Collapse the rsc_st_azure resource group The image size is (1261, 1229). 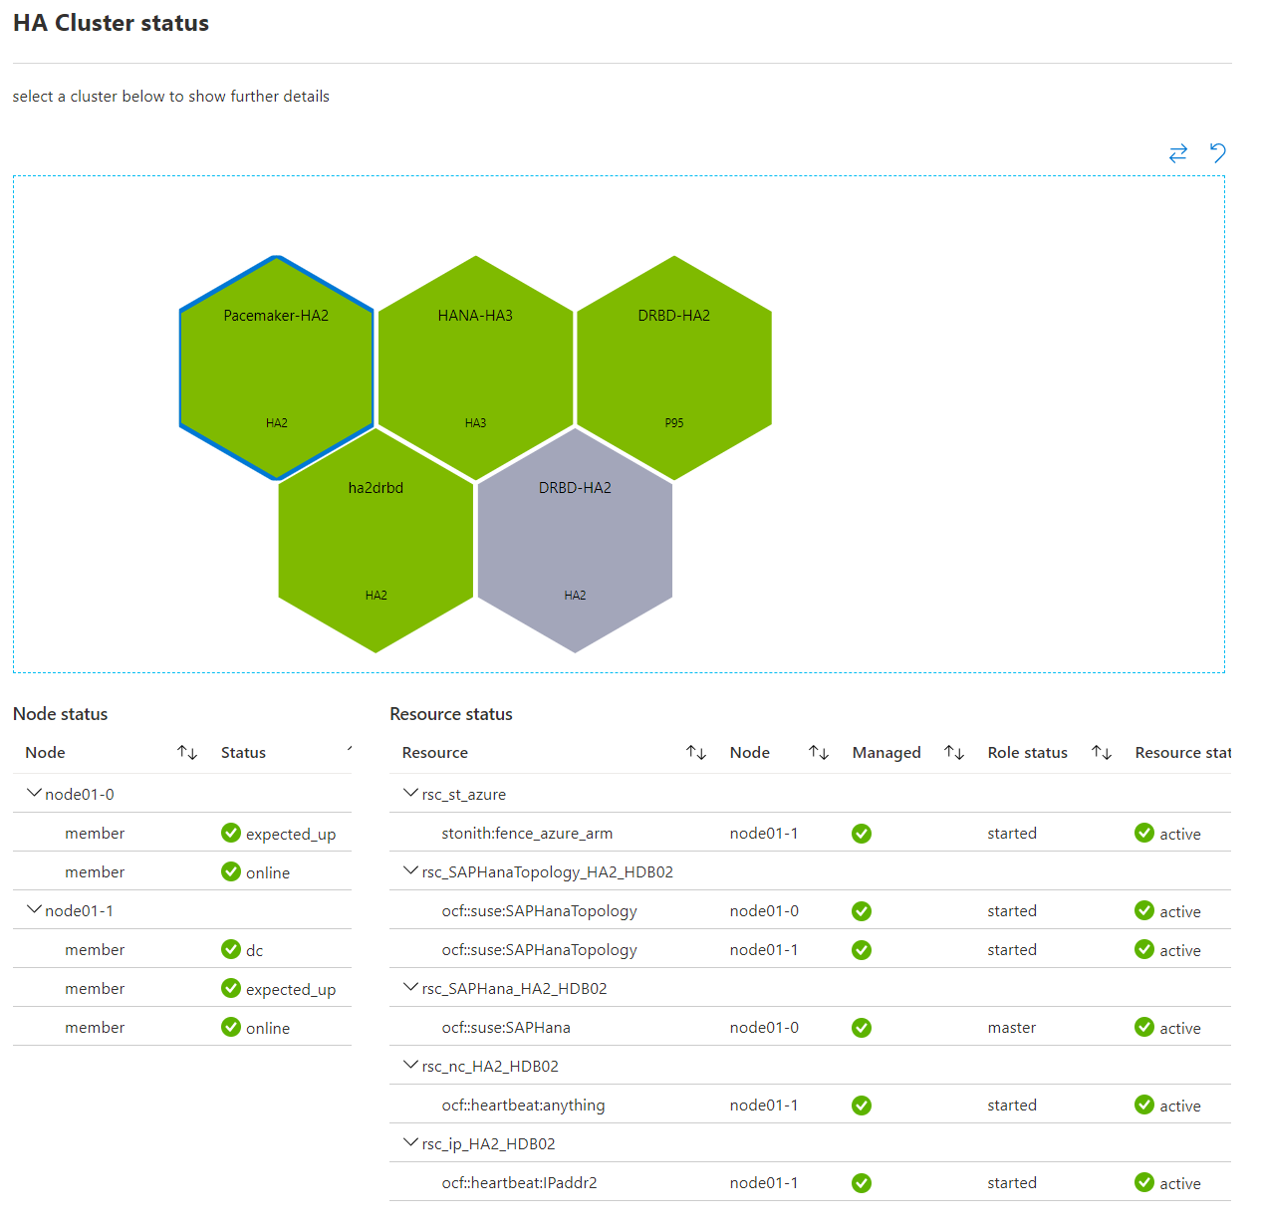click(410, 794)
